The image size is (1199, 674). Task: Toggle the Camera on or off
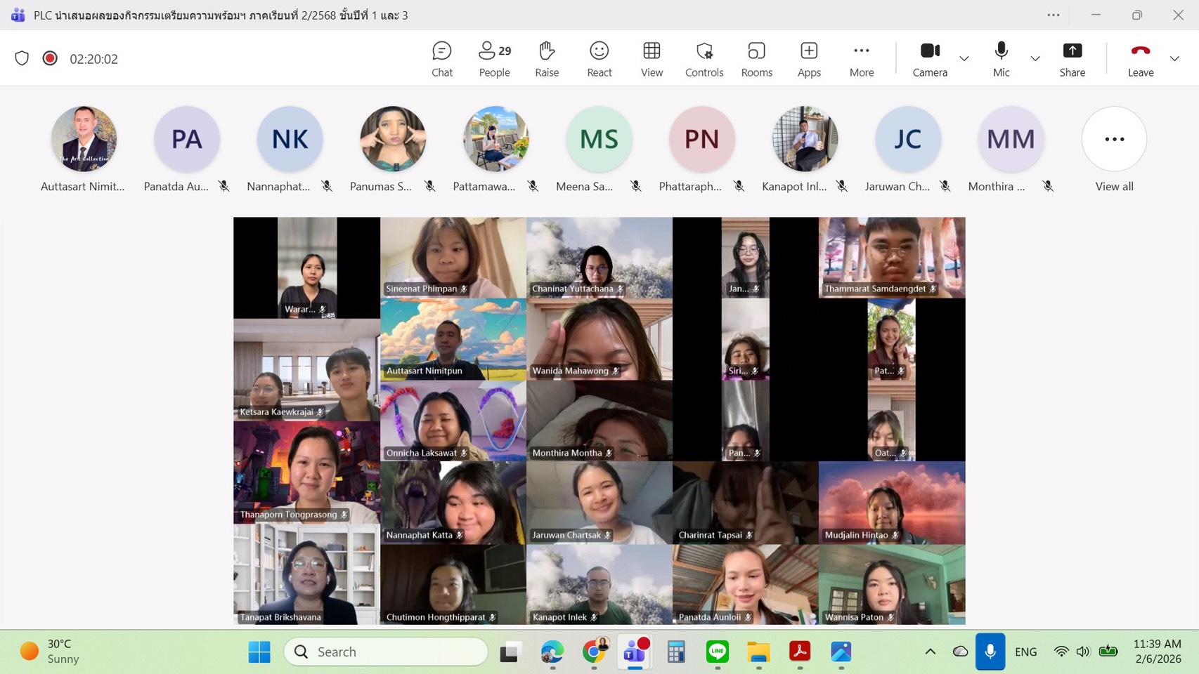pos(930,59)
